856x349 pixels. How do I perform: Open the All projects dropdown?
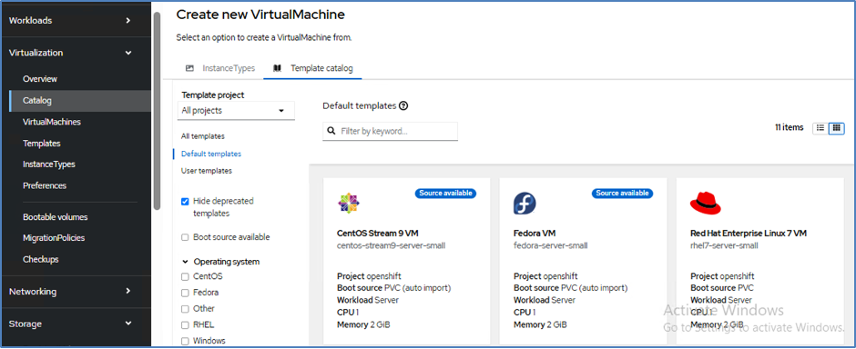(x=236, y=111)
